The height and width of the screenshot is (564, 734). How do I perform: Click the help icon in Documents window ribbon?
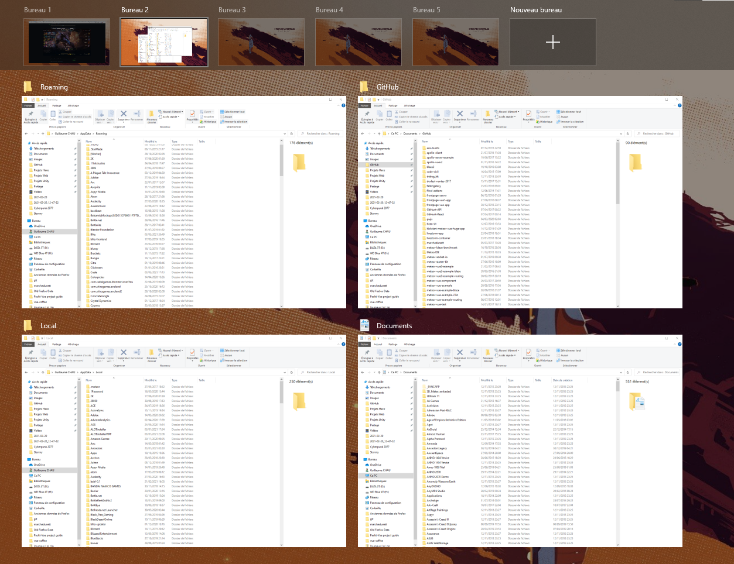point(680,345)
